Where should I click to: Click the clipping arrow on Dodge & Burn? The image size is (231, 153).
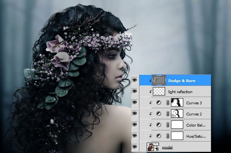pos(151,81)
